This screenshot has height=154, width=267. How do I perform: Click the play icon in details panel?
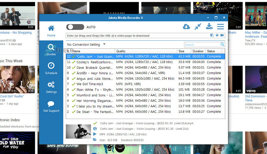click(95, 134)
